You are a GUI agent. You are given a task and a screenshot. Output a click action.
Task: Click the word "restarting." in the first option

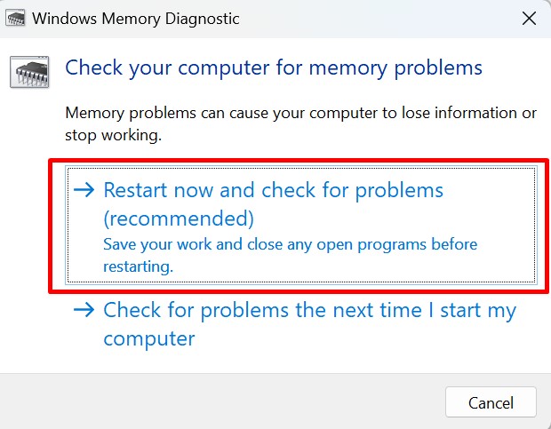(138, 266)
